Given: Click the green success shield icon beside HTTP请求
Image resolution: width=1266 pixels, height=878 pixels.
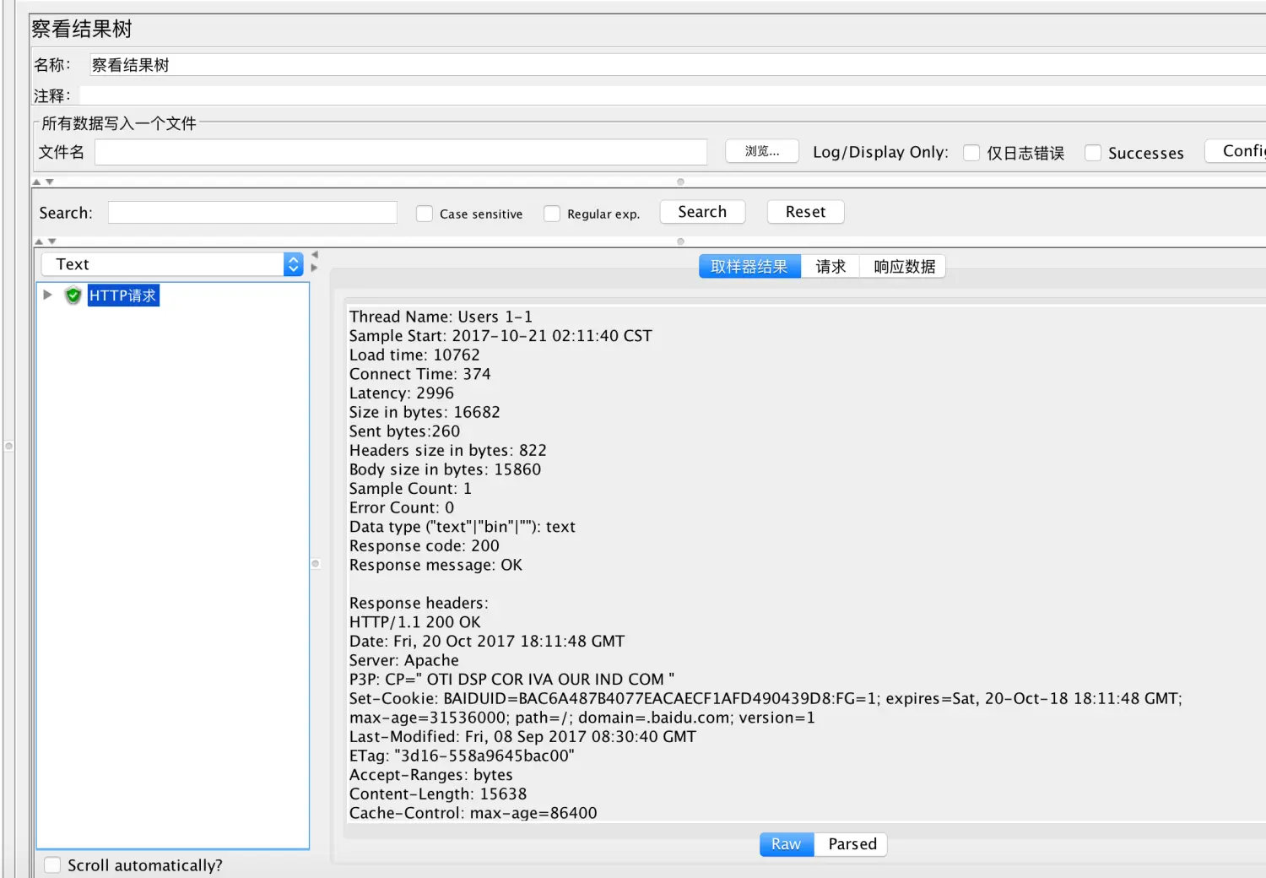Looking at the screenshot, I should pyautogui.click(x=73, y=295).
